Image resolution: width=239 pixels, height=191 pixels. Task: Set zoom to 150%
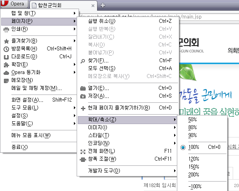(x=202, y=167)
